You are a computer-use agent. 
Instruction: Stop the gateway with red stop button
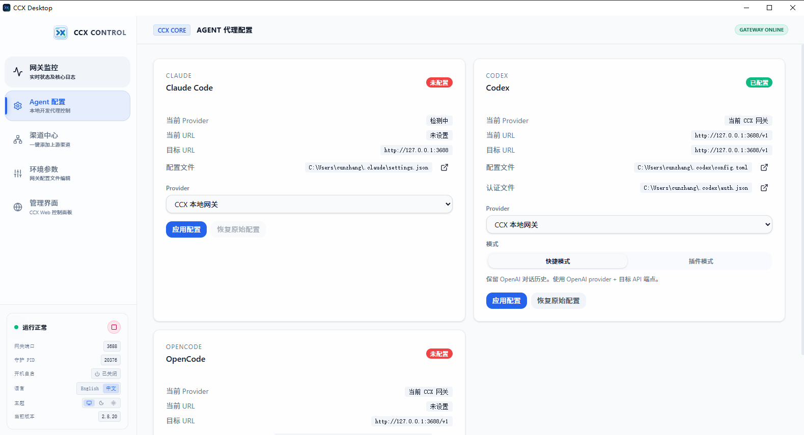point(114,327)
